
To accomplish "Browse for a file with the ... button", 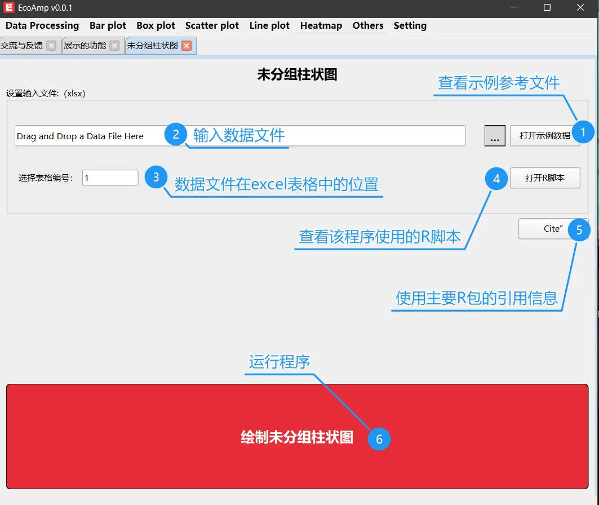I will click(x=495, y=136).
